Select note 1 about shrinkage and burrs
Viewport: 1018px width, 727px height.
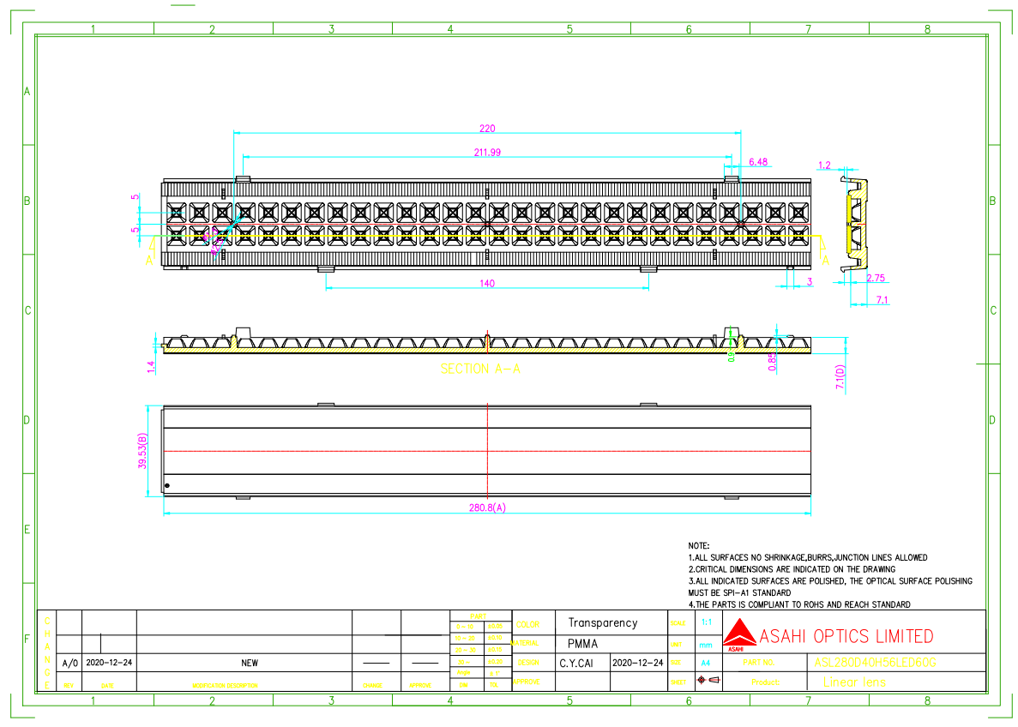pos(808,557)
